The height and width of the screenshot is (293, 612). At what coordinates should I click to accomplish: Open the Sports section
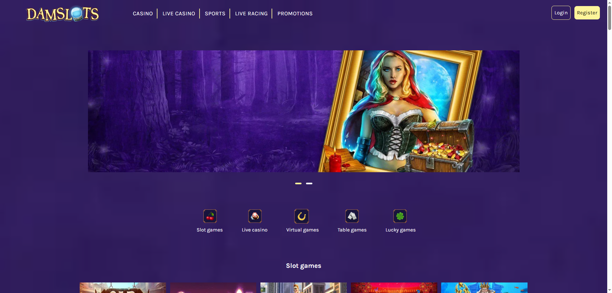(x=215, y=14)
